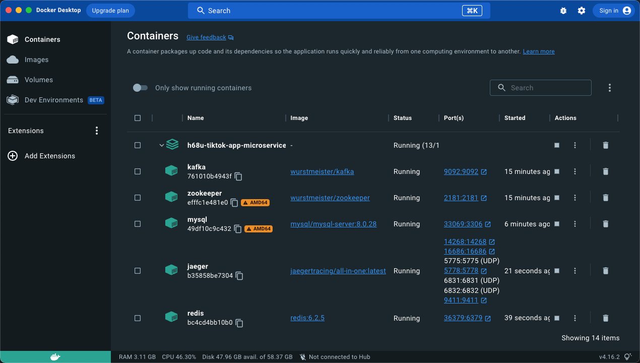Open redis:6.2.5 image link
640x363 pixels.
tap(307, 318)
